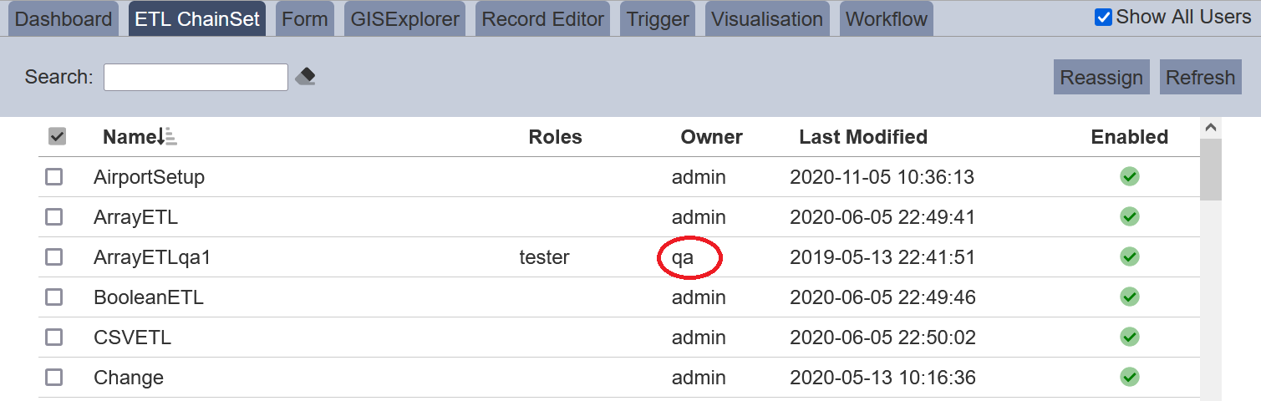Viewport: 1261px width, 401px height.
Task: Uncheck the Show All Users checkbox
Action: [x=1103, y=18]
